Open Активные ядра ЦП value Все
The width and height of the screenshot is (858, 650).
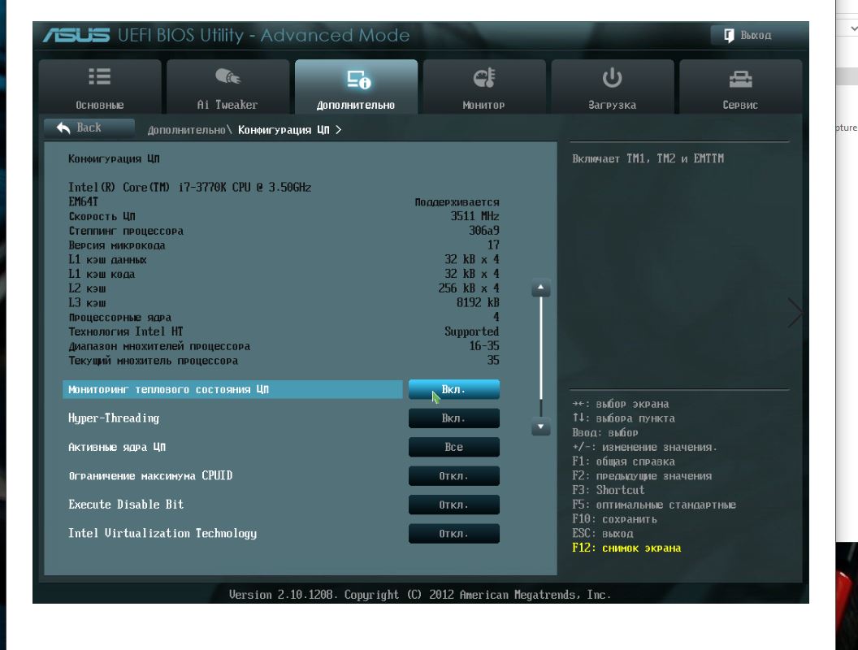coord(453,447)
